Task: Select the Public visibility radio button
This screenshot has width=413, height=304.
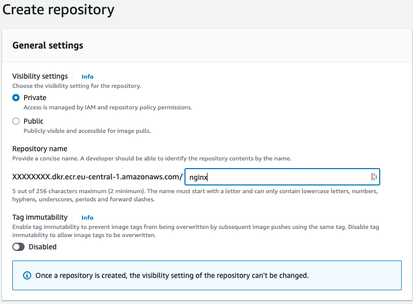Action: pyautogui.click(x=15, y=121)
